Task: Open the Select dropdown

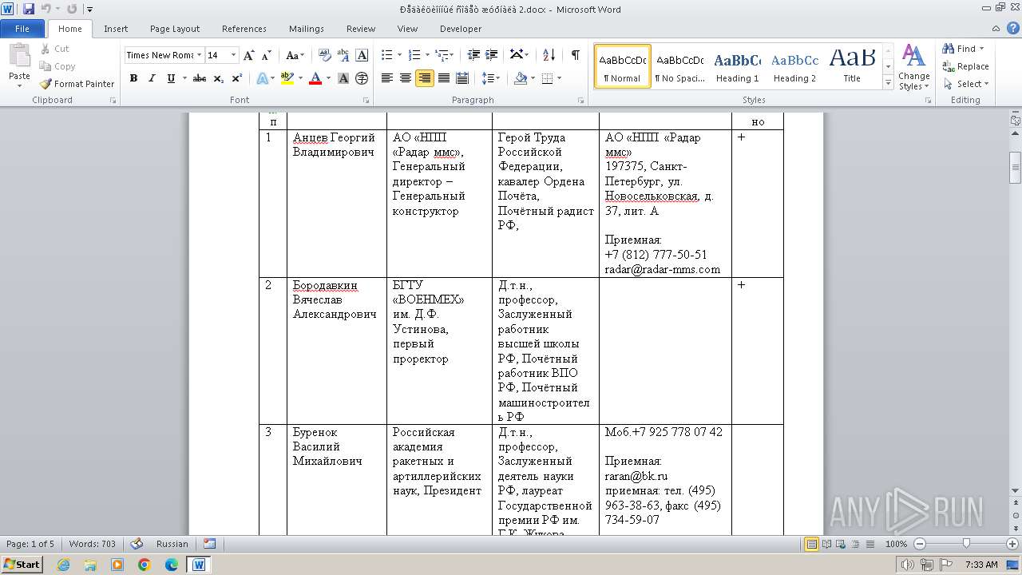Action: coord(966,84)
